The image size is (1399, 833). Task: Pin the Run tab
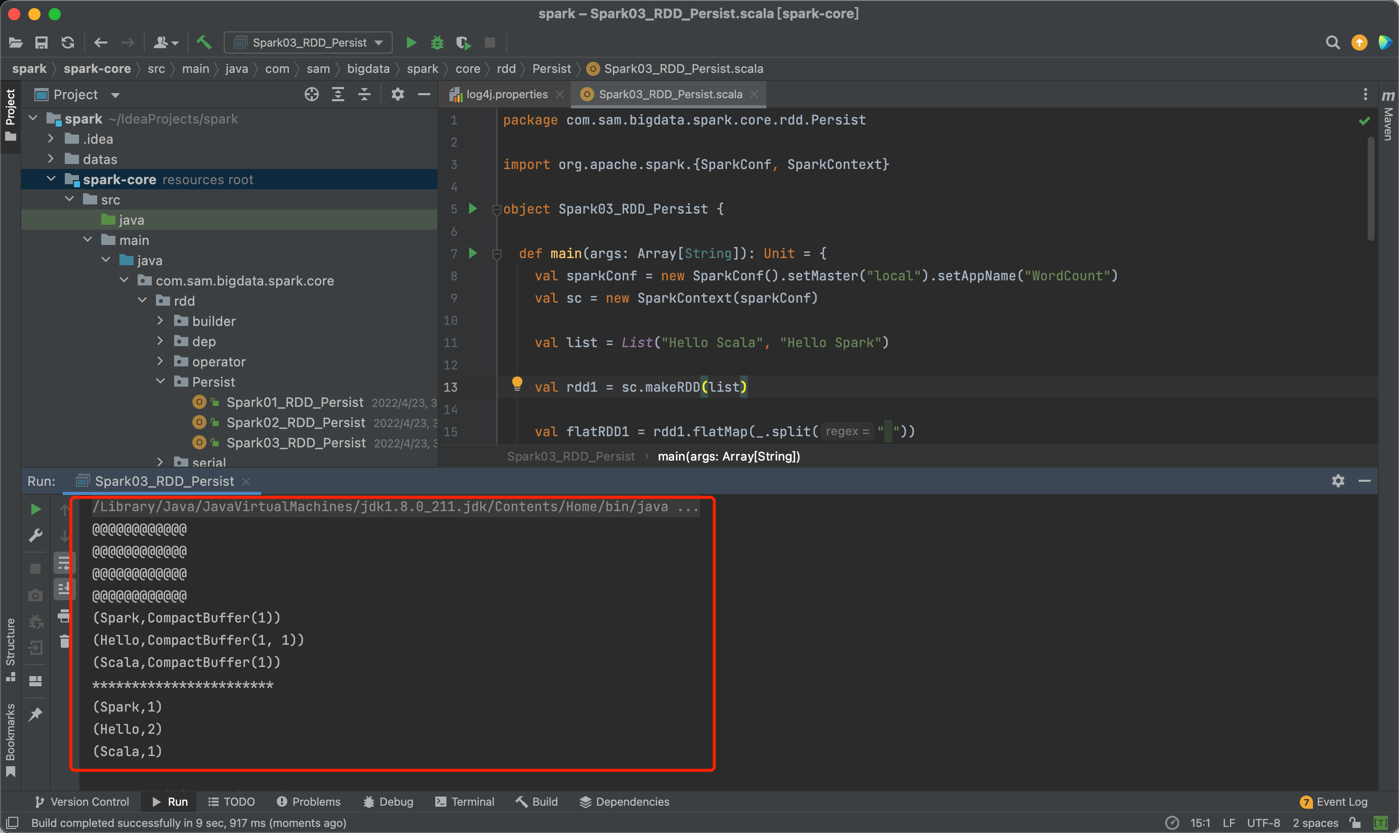(x=35, y=714)
